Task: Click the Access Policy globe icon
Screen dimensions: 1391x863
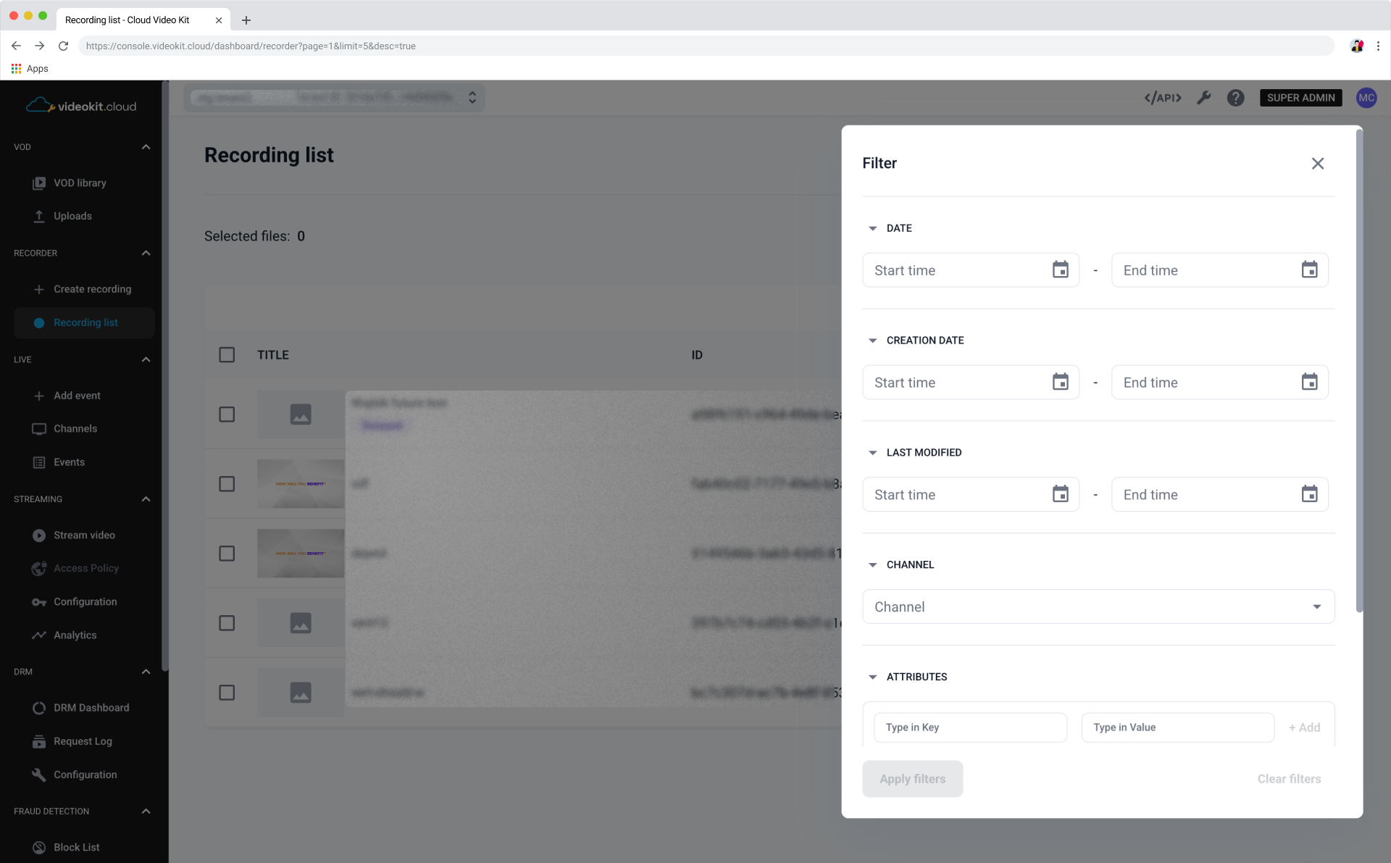Action: [x=39, y=569]
